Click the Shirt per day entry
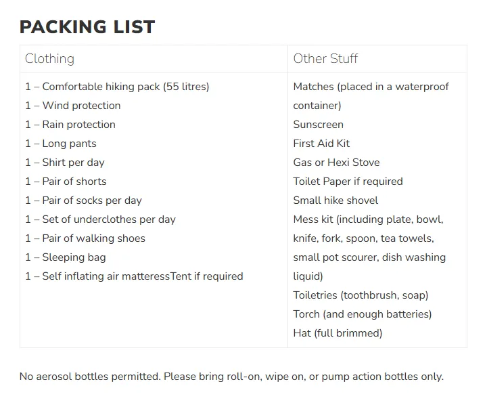The height and width of the screenshot is (405, 487). point(65,163)
